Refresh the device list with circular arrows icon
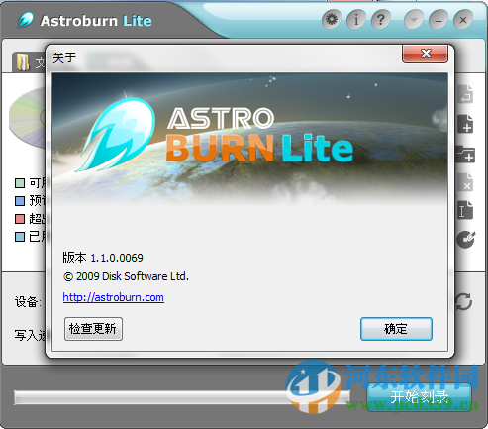This screenshot has width=488, height=429. click(463, 301)
